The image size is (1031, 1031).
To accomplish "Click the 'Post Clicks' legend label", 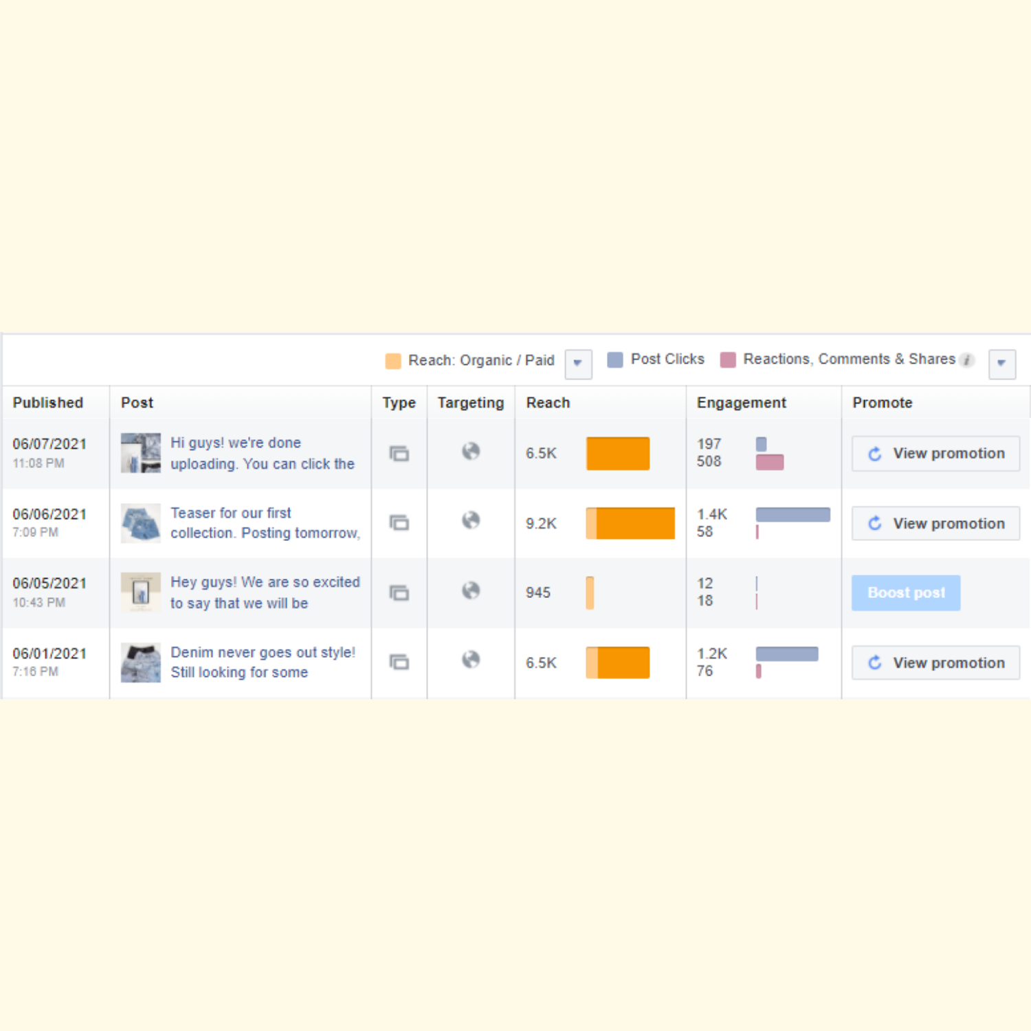I will [x=667, y=359].
